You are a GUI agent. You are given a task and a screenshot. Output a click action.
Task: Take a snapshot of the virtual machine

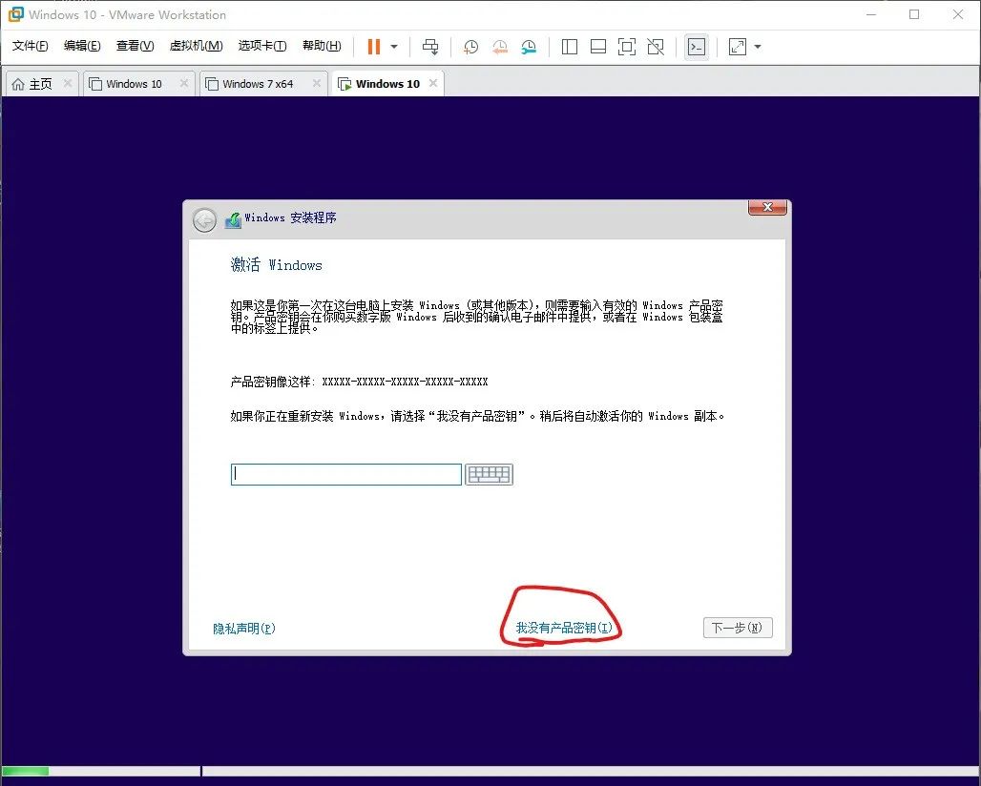click(470, 46)
